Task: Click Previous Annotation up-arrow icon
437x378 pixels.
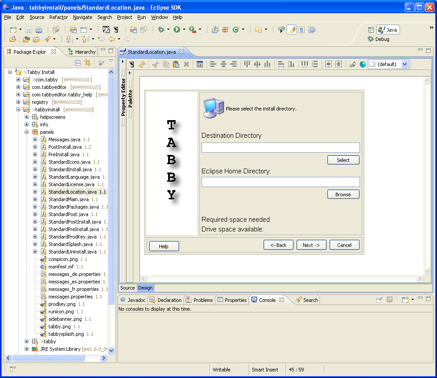Action: (x=85, y=39)
